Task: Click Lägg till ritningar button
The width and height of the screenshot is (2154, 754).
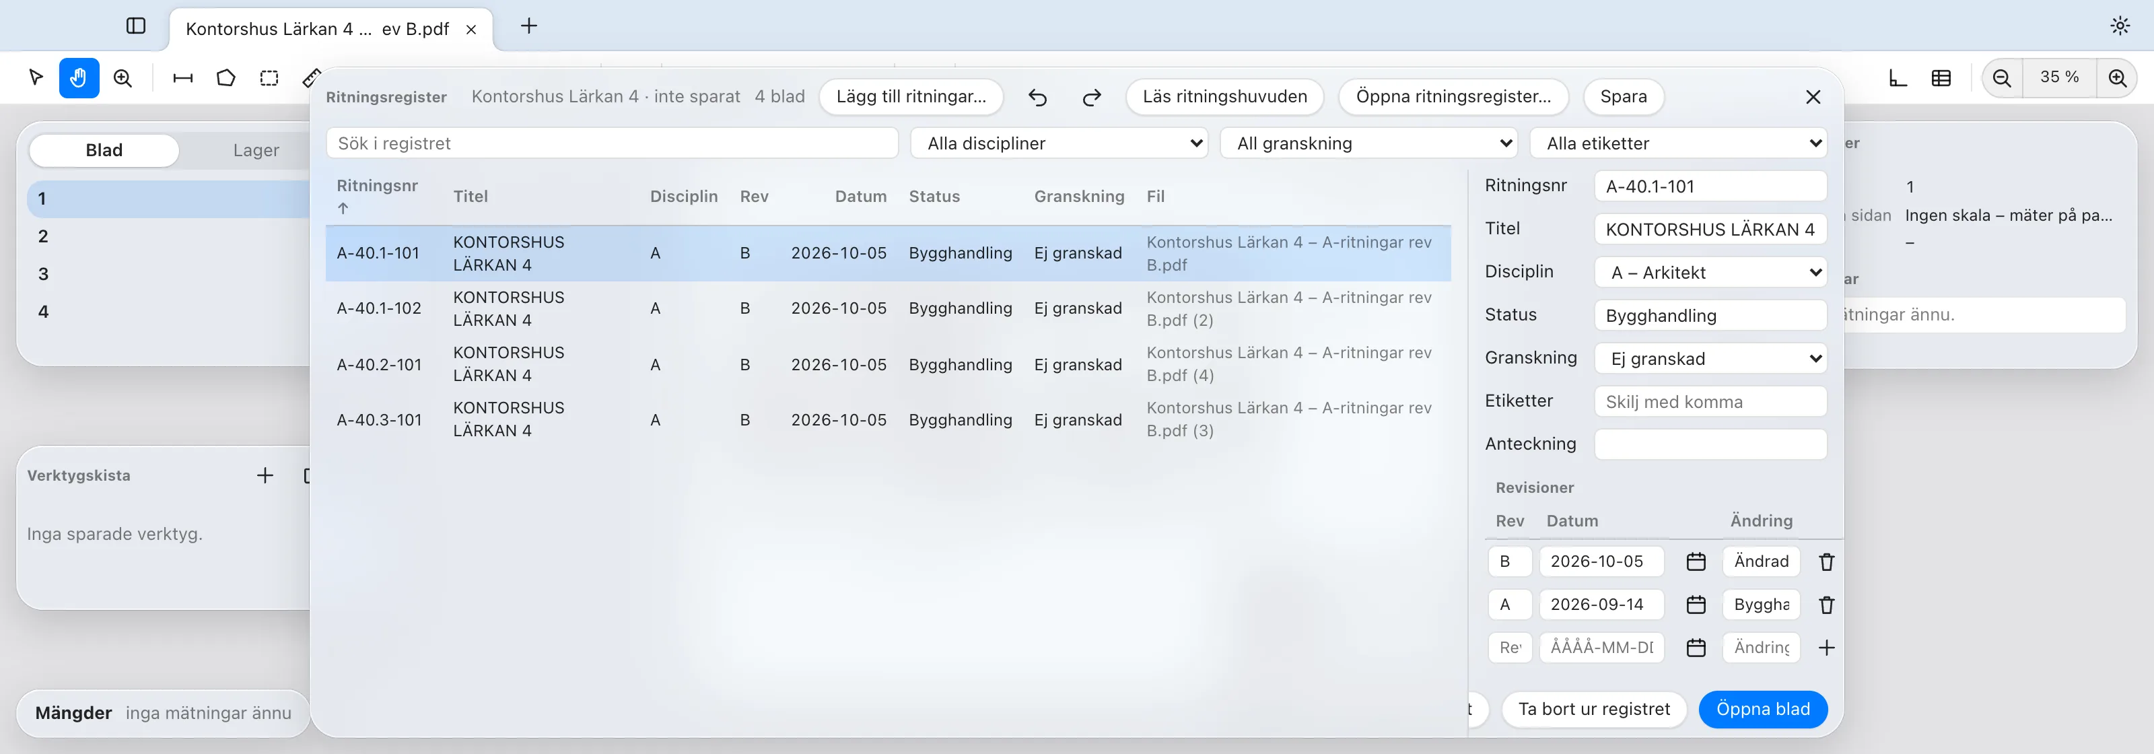Action: 911,97
